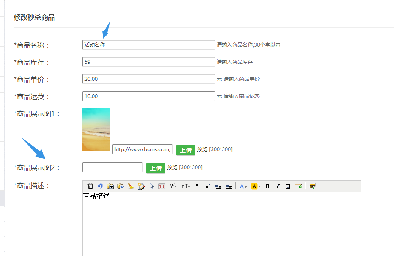Toggle bold formatting

point(267,186)
